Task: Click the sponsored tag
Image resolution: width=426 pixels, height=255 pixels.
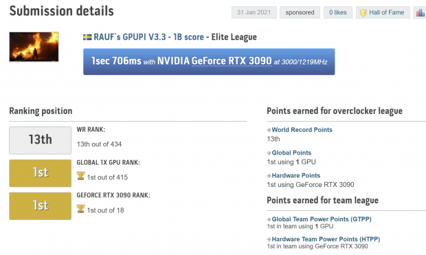Action: pyautogui.click(x=300, y=12)
